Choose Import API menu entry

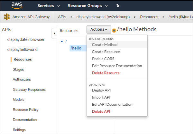coord(101,98)
